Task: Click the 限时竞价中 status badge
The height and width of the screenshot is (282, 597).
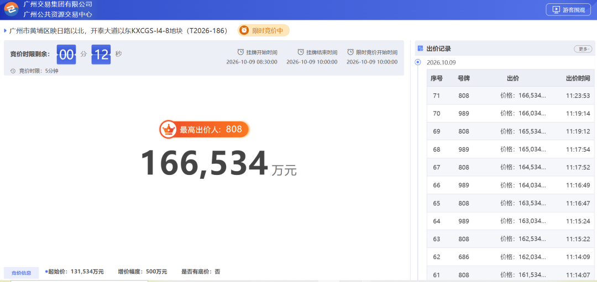Action: coord(264,30)
